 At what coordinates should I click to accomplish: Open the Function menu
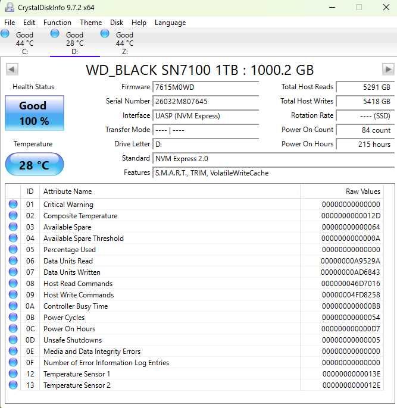(57, 23)
